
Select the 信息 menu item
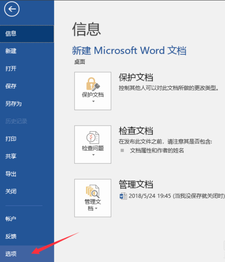[27, 34]
